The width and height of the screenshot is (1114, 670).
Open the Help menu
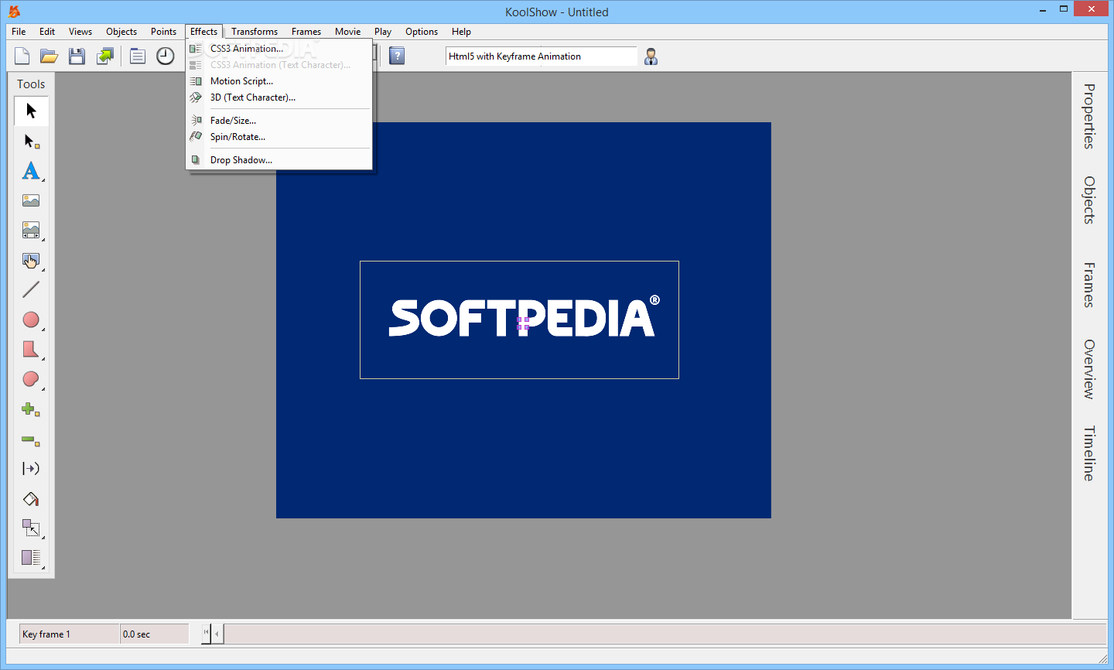pyautogui.click(x=461, y=32)
